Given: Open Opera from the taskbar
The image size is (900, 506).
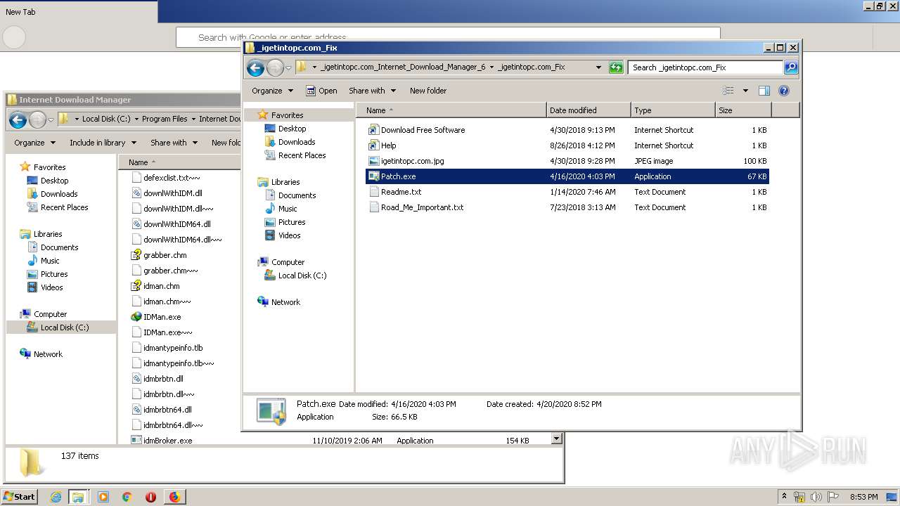Looking at the screenshot, I should (x=150, y=497).
